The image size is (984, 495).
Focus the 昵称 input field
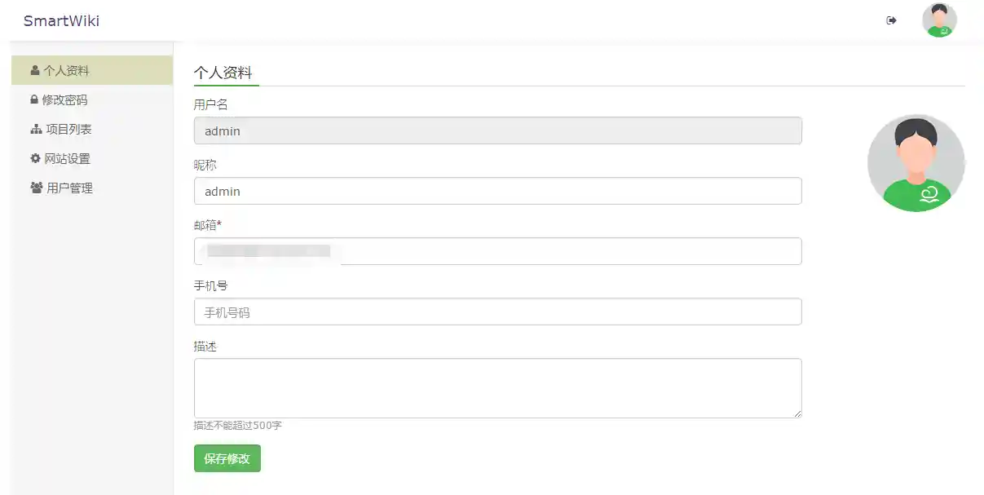(x=497, y=191)
